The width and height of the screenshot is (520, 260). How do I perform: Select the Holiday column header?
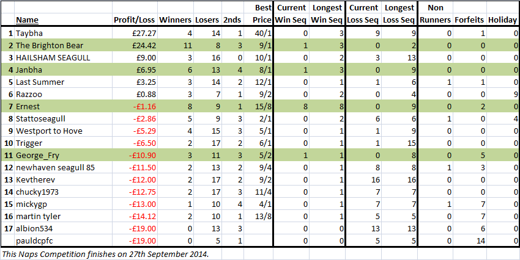pyautogui.click(x=502, y=20)
